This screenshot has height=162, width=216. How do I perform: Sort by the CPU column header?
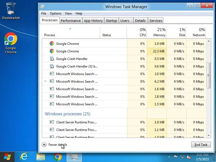click(x=137, y=32)
